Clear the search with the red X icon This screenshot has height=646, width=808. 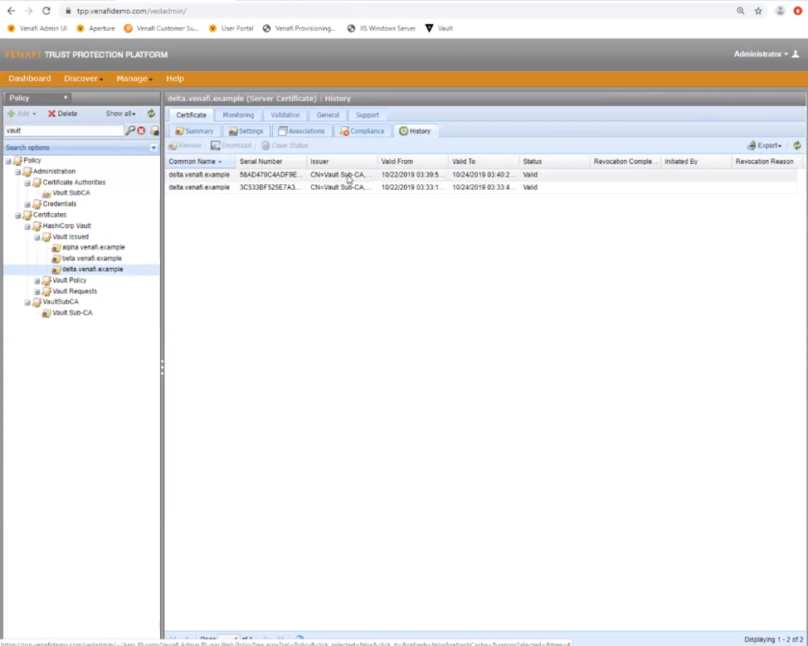[x=141, y=131]
